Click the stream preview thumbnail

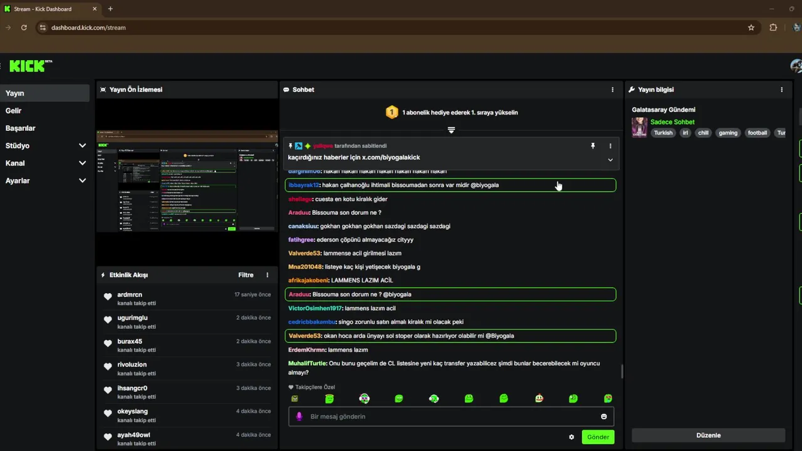tap(187, 182)
